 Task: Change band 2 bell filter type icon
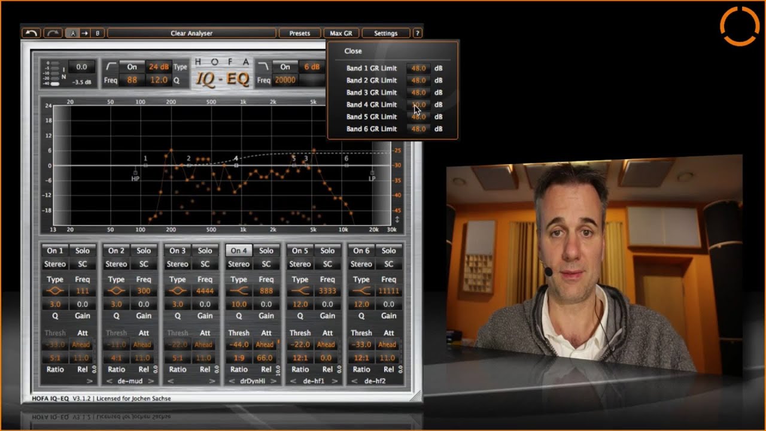(x=116, y=292)
